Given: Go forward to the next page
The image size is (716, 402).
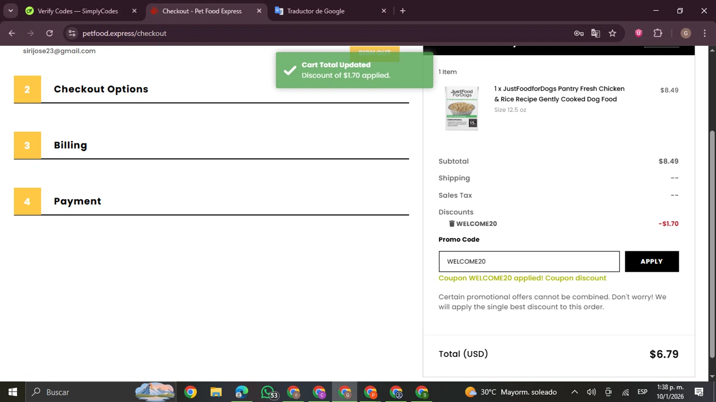Looking at the screenshot, I should pyautogui.click(x=31, y=33).
